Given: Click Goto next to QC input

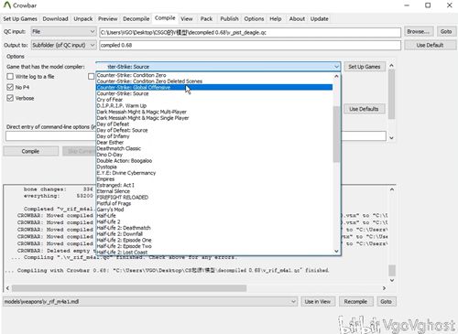Looking at the screenshot, I should pyautogui.click(x=446, y=32).
